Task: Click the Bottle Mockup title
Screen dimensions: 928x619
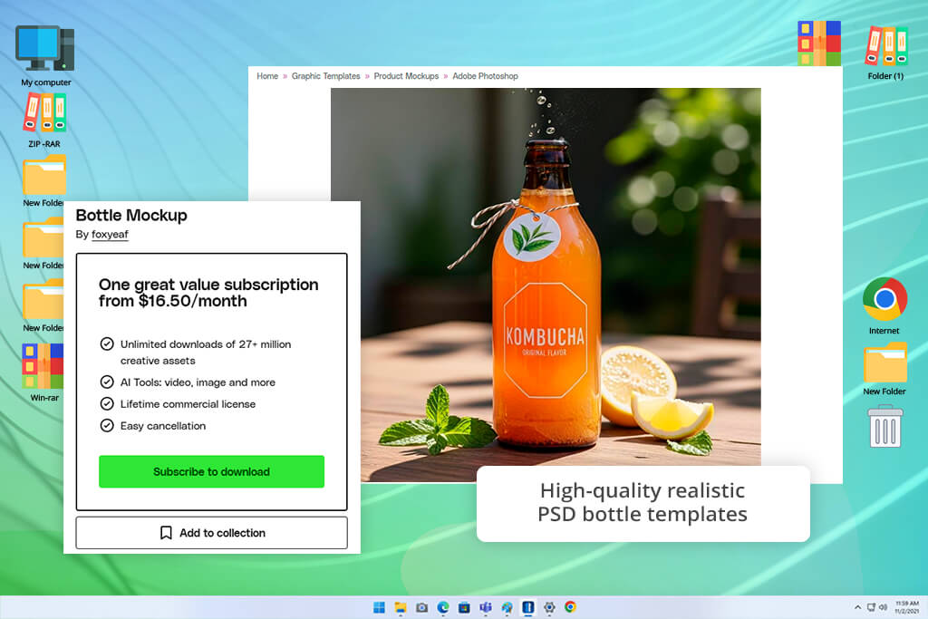Action: (131, 215)
